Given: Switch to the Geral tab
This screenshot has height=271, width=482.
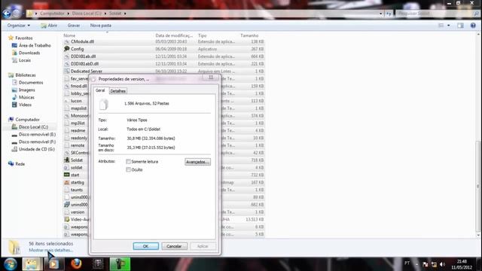Looking at the screenshot, I should pyautogui.click(x=100, y=90).
